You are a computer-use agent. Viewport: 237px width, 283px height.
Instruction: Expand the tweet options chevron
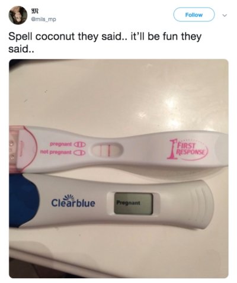[224, 15]
